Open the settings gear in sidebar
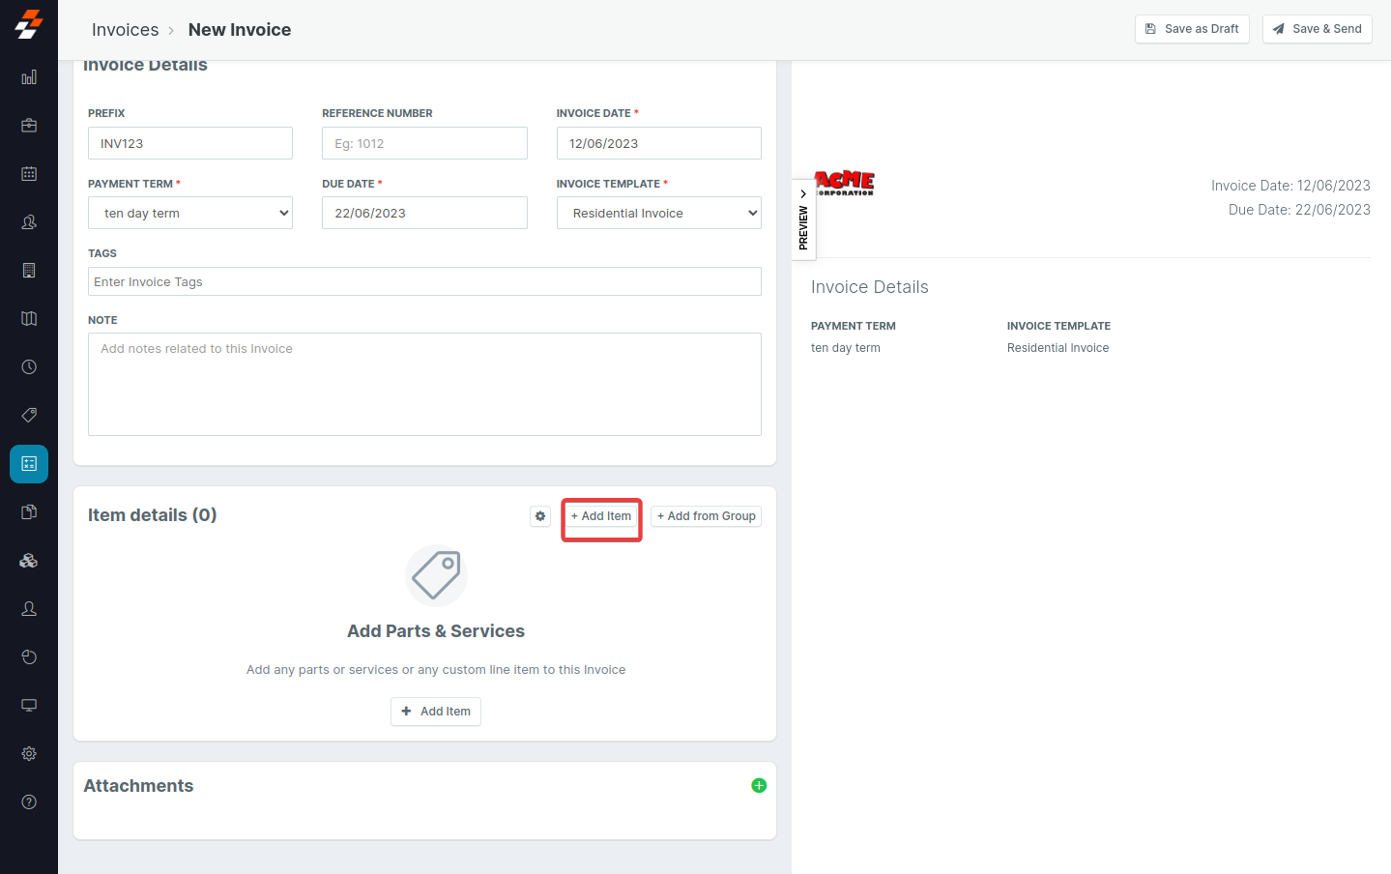The image size is (1391, 874). pyautogui.click(x=29, y=753)
